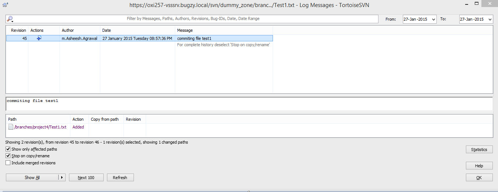
Task: Click the Revision header in changed paths list
Action: (135, 119)
